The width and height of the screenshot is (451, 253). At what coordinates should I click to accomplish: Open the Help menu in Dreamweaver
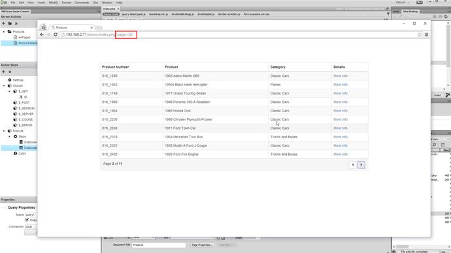click(120, 3)
